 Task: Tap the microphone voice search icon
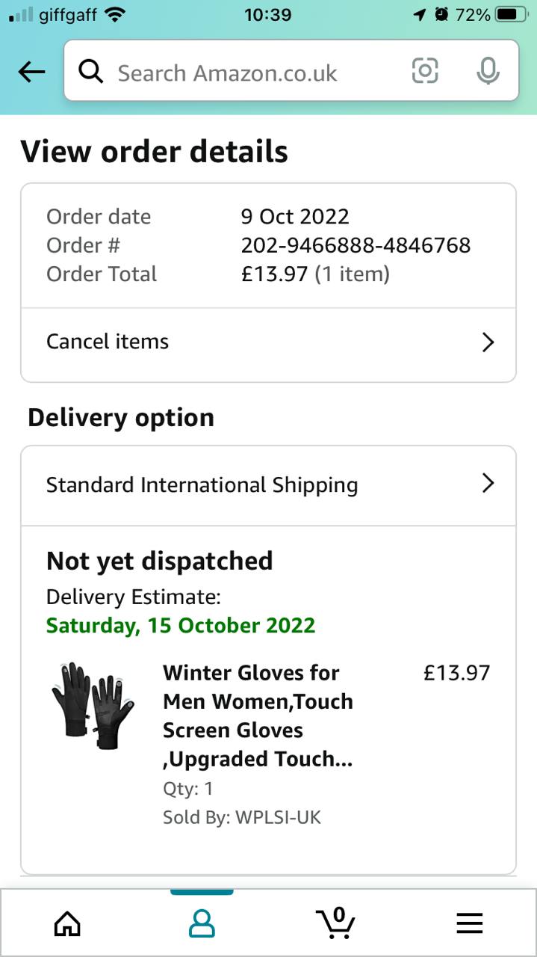[x=488, y=71]
